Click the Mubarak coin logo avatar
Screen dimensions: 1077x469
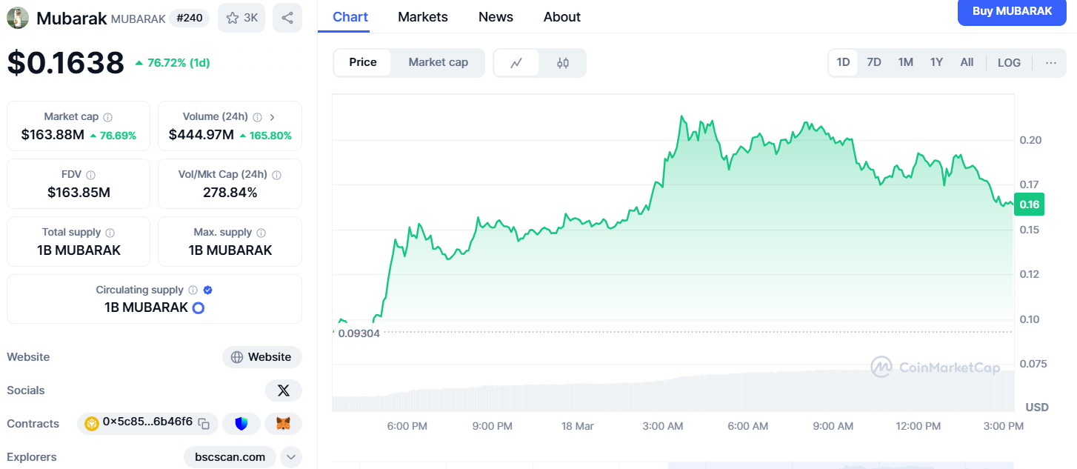(x=18, y=18)
